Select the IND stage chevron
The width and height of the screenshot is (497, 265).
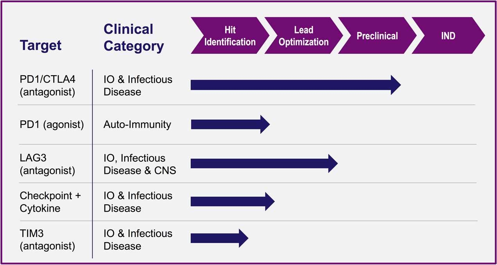pos(448,35)
